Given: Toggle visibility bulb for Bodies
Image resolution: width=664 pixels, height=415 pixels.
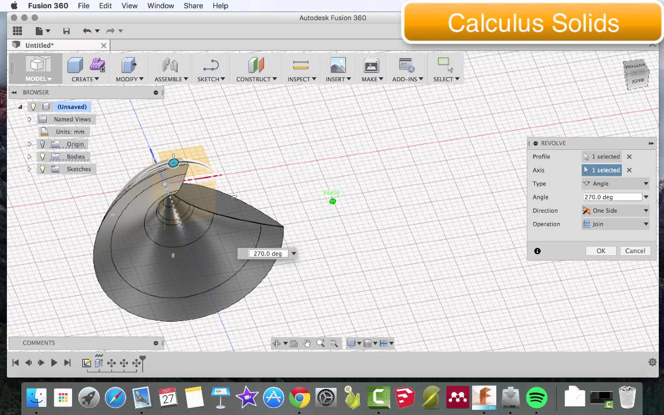Looking at the screenshot, I should coord(42,156).
